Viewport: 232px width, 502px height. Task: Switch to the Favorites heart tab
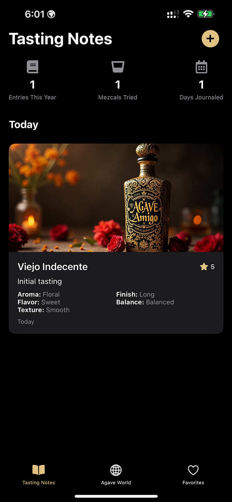coord(193,475)
